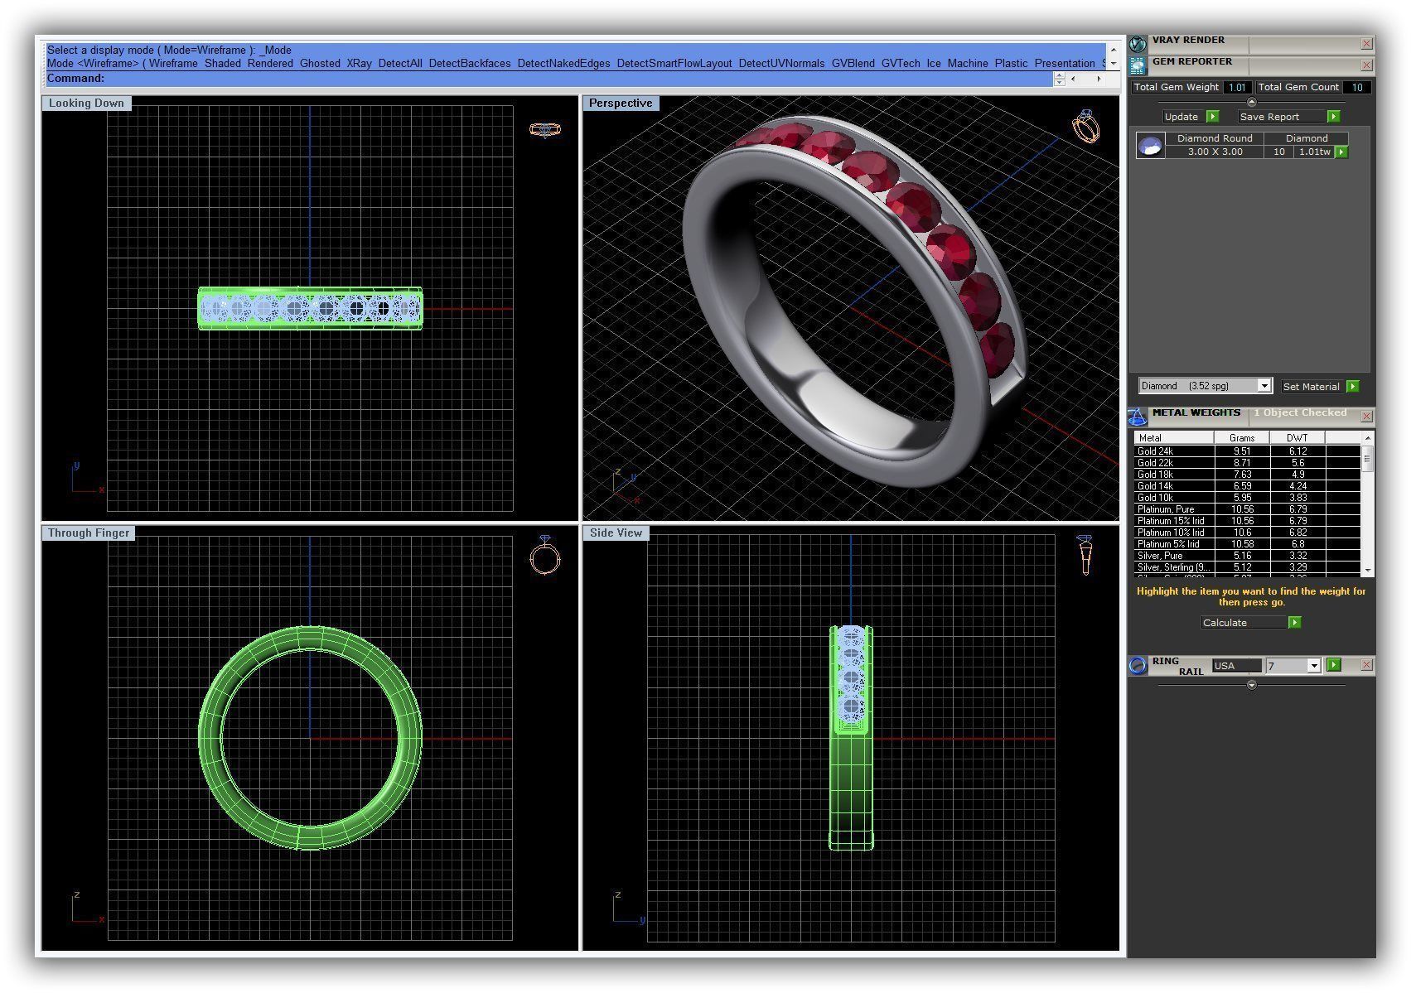Click ring orientation icon in Perspective viewport
1411x993 pixels.
click(1086, 126)
